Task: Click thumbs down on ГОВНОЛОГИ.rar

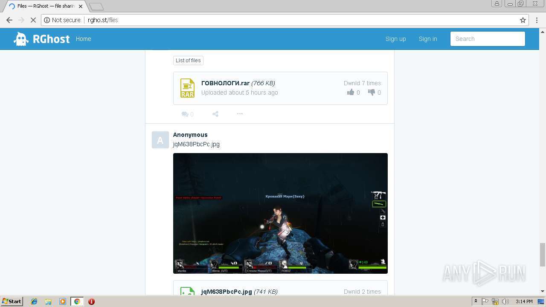Action: coord(372,93)
